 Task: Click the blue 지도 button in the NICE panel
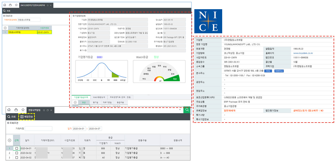pyautogui.click(x=268, y=71)
